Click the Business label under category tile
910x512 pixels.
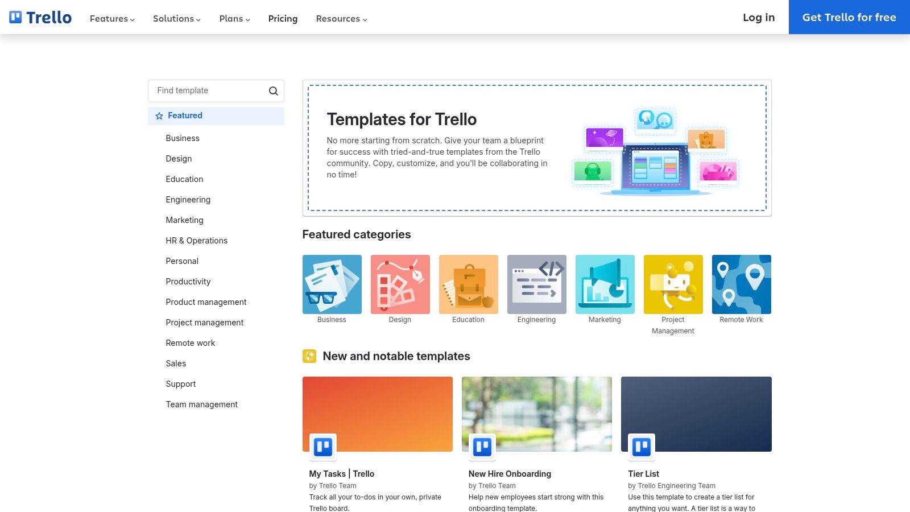(332, 320)
